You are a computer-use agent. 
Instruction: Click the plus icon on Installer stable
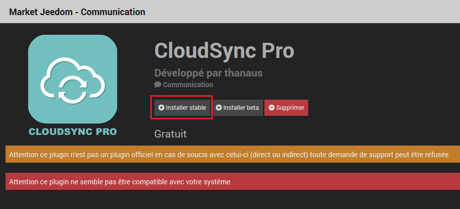161,108
